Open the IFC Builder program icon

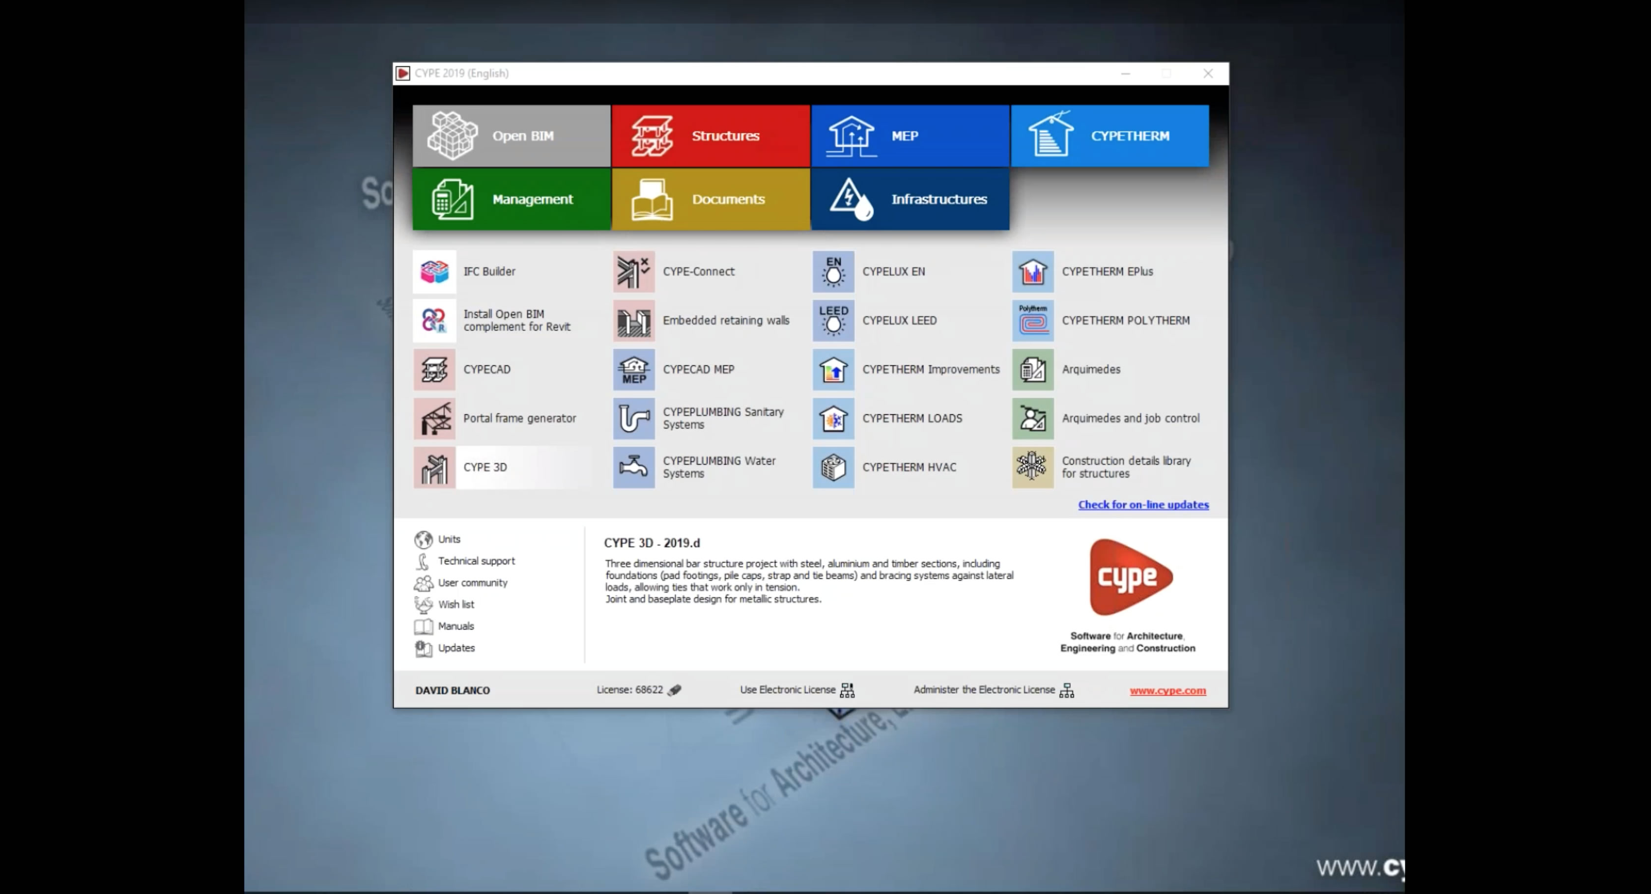tap(434, 271)
